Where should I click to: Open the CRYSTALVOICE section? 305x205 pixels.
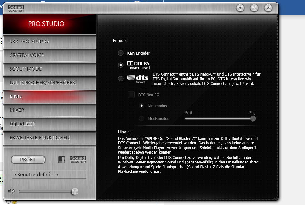50,55
